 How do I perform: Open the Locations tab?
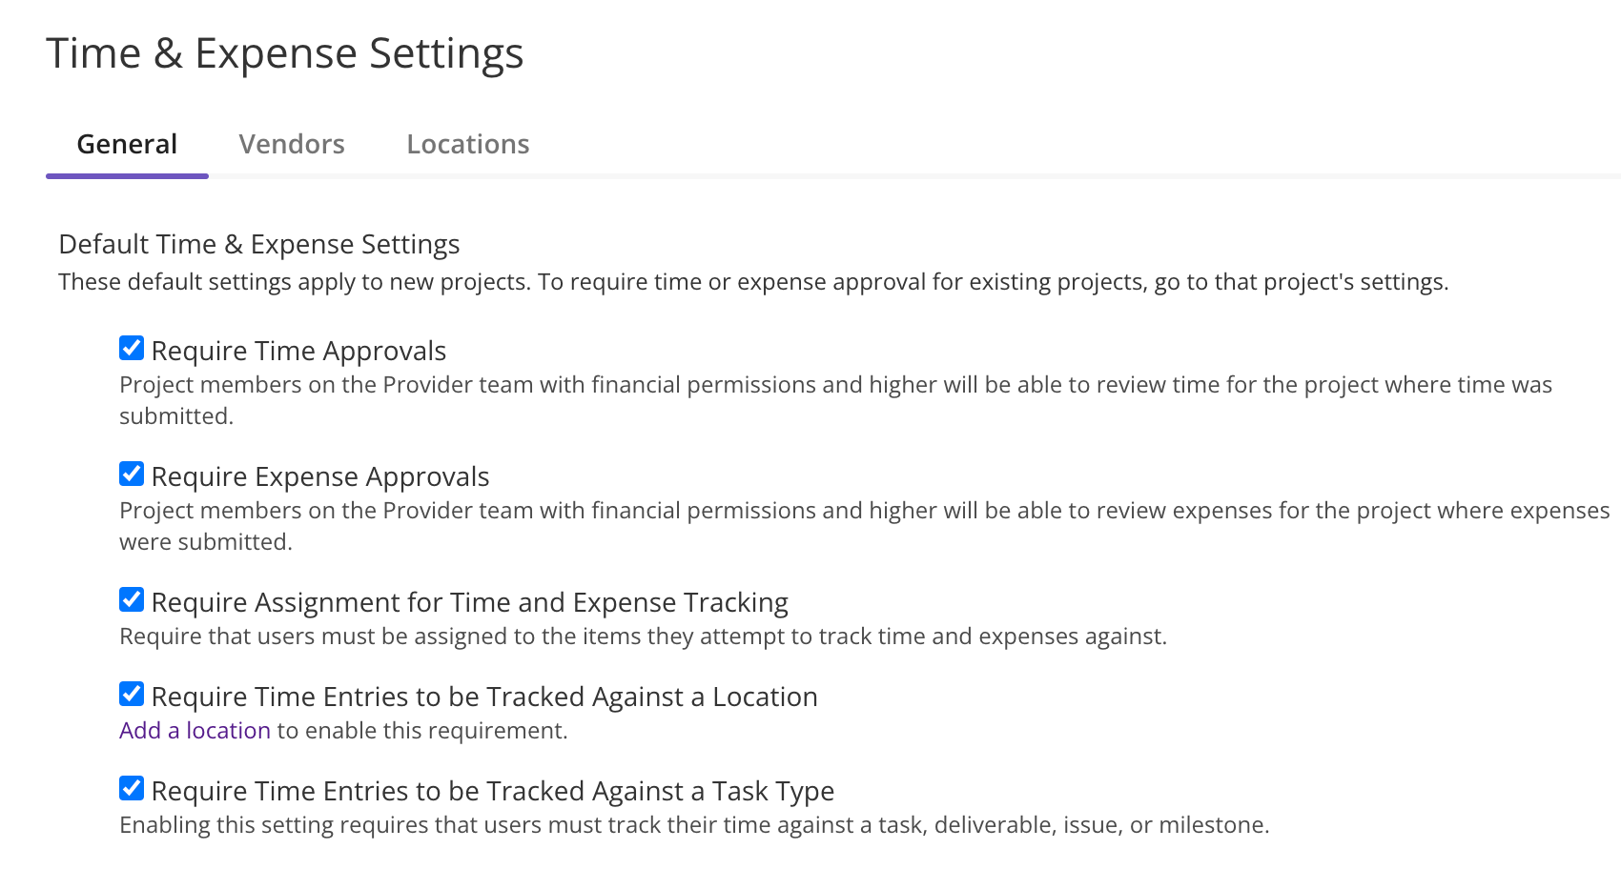point(467,144)
